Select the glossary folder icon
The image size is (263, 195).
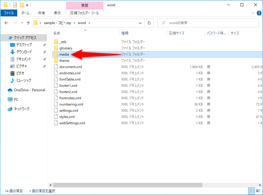pos(56,48)
